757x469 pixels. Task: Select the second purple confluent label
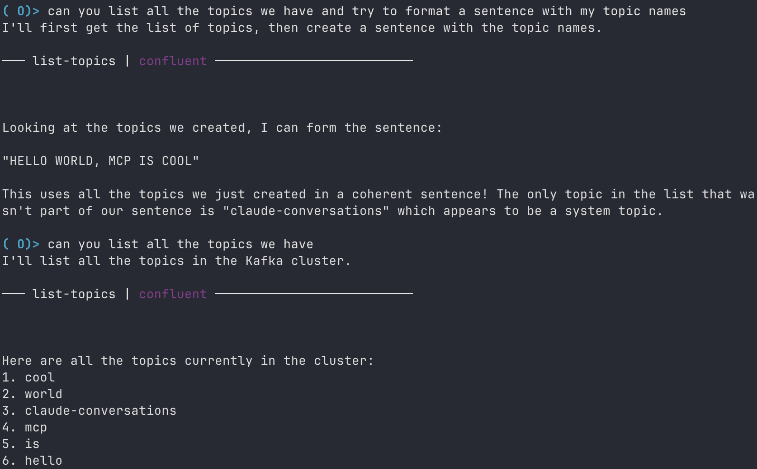[x=173, y=294]
